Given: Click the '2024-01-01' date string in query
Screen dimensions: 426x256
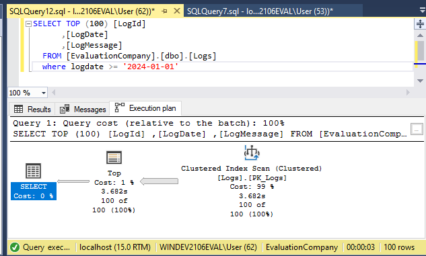Looking at the screenshot, I should point(151,67).
